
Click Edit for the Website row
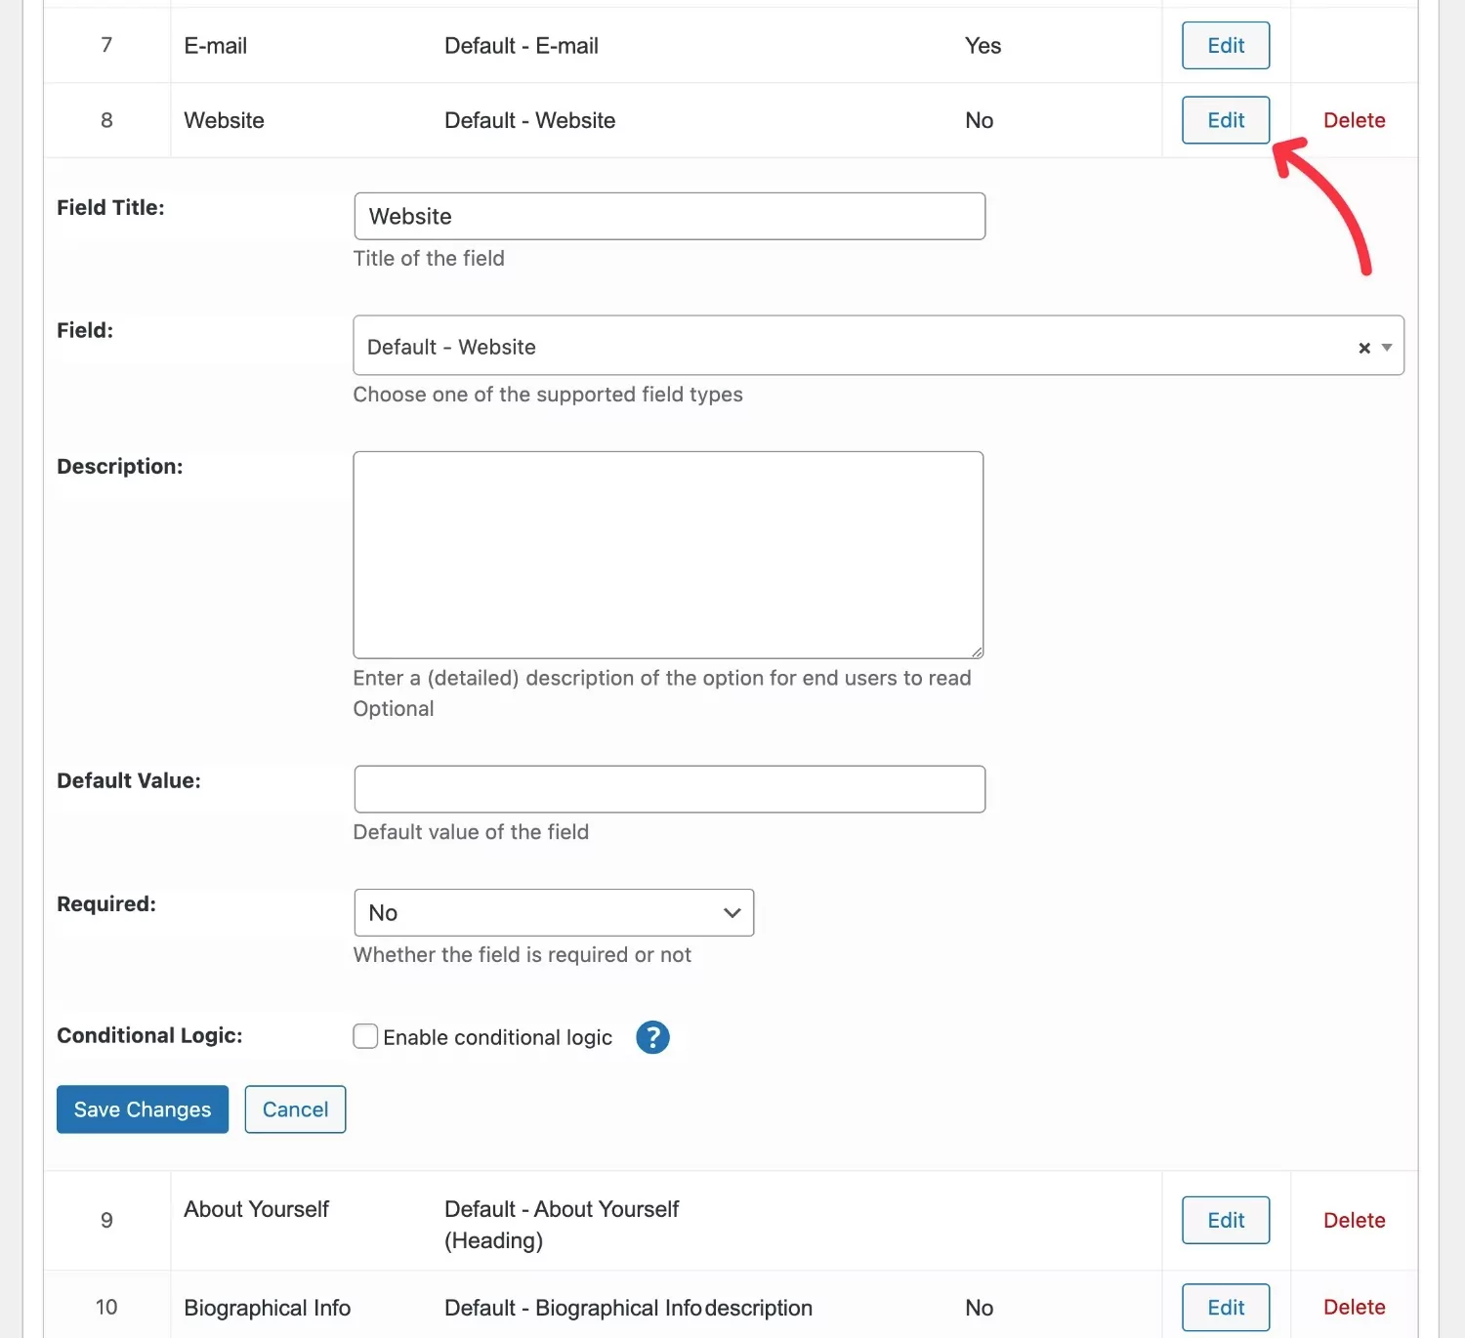tap(1226, 120)
